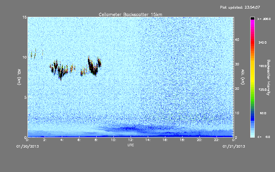Click the '40' kft right-axis tick label
The width and height of the screenshot is (275, 172).
pyautogui.click(x=237, y=40)
